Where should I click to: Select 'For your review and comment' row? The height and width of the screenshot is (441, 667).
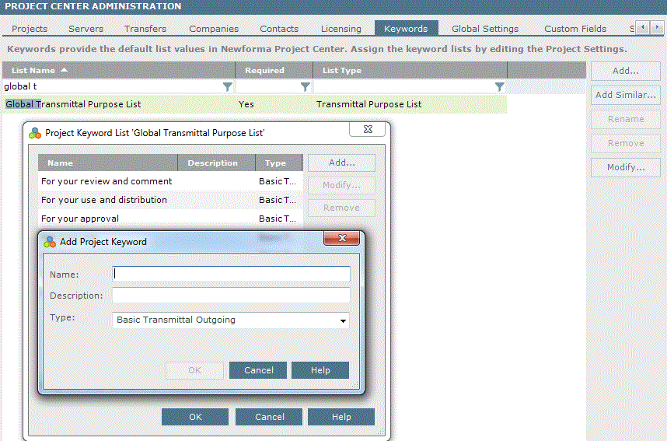tap(170, 181)
